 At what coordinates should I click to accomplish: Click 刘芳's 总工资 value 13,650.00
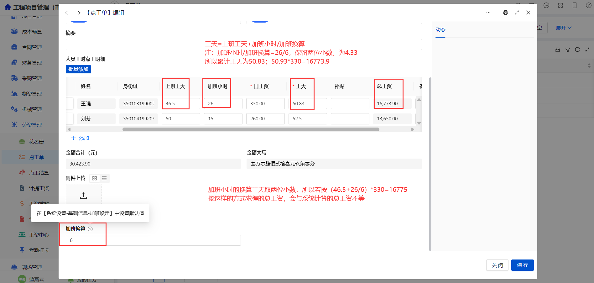[392, 119]
